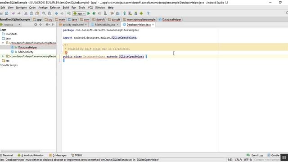Close the MainActivity.java tab
This screenshot has width=288, height=162.
coord(118,25)
